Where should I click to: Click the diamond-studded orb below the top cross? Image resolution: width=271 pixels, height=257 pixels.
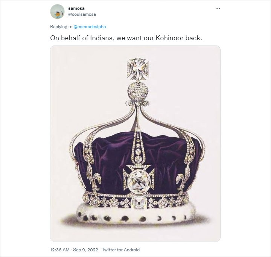click(138, 90)
